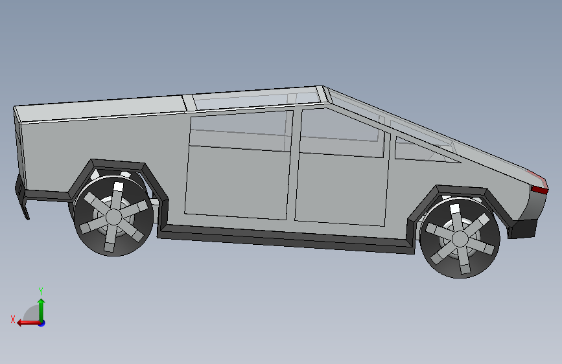This screenshot has height=364, width=562.
Task: Select the rear wheel of the truck model
Action: pos(114,216)
